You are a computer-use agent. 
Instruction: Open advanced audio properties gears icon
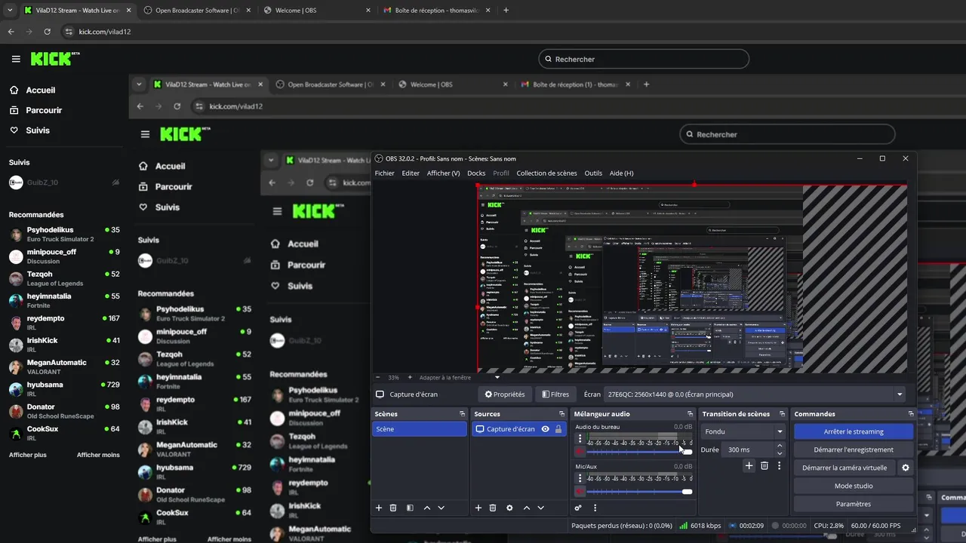(x=579, y=508)
